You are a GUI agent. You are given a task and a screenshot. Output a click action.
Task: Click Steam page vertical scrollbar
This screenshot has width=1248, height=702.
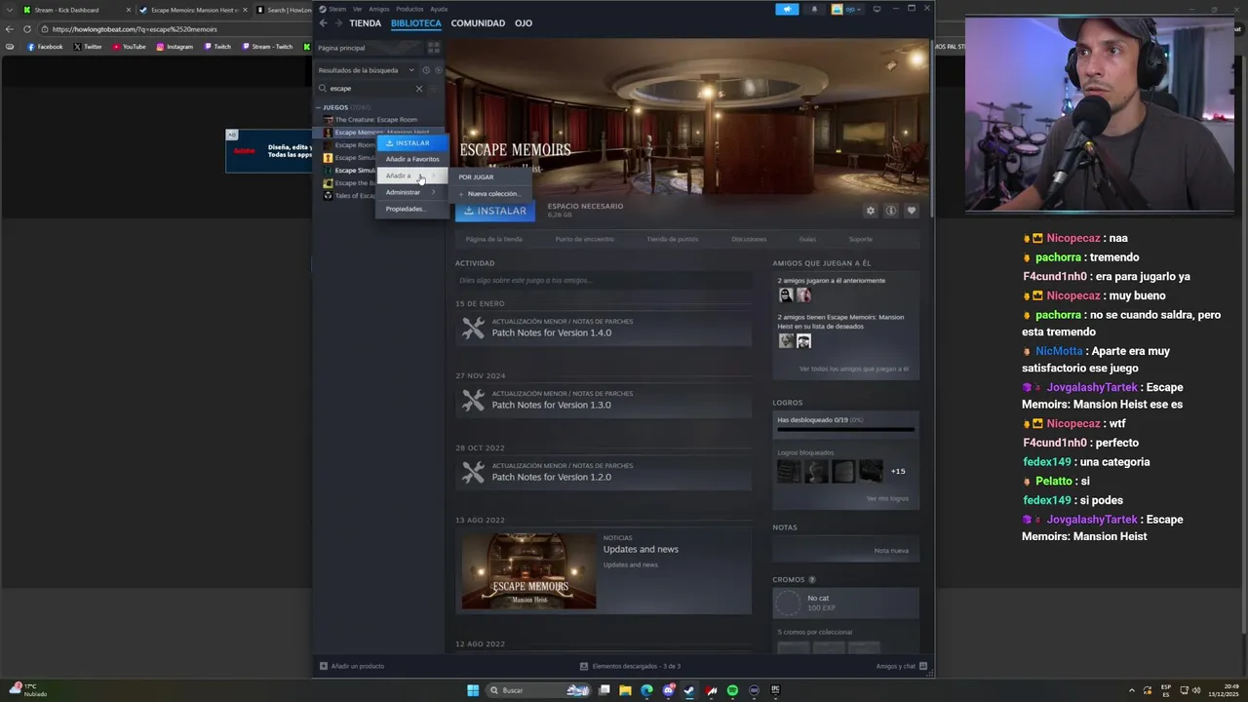click(x=932, y=127)
